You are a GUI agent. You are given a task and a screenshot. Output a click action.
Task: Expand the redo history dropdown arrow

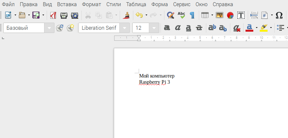click(161, 15)
